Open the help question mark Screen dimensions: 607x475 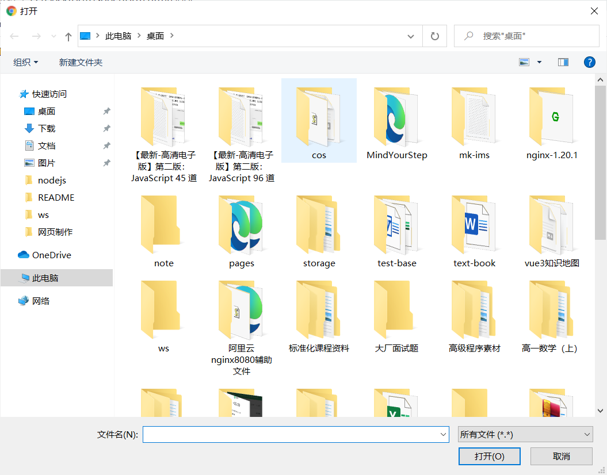pos(589,62)
